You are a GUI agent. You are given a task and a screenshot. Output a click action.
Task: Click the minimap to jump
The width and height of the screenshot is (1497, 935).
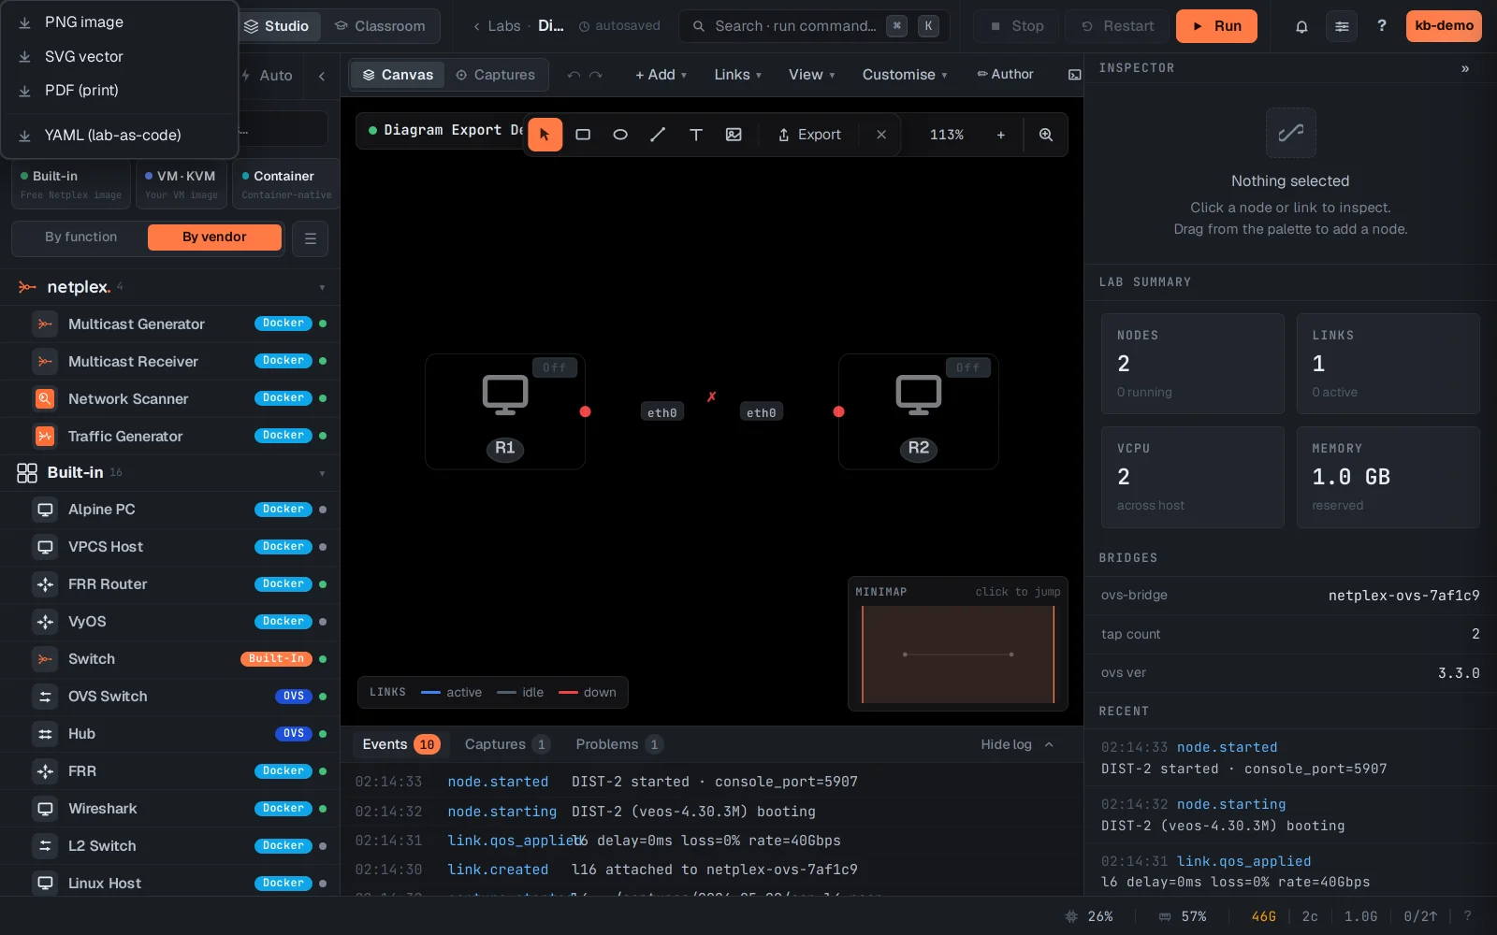pyautogui.click(x=958, y=654)
